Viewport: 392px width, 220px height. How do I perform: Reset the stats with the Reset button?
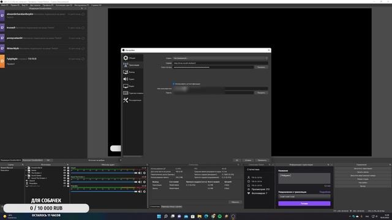235,202
